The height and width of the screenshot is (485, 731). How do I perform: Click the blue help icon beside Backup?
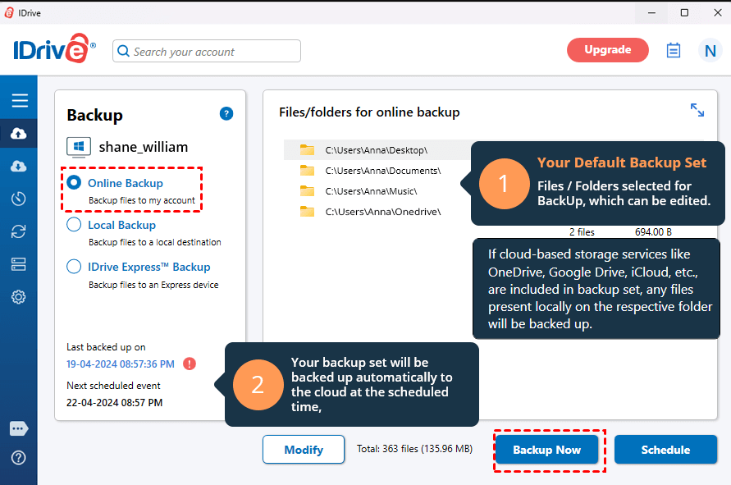(x=226, y=113)
